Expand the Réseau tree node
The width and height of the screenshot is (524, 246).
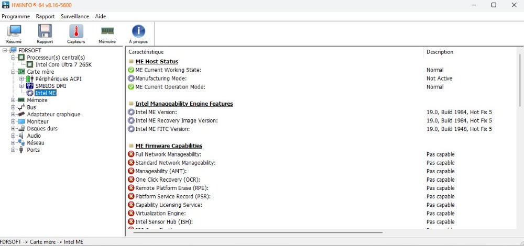13,143
